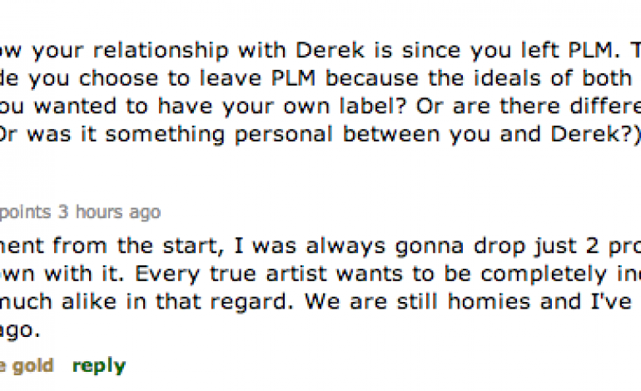
Task: Click the gold link beside reply
Action: [34, 366]
